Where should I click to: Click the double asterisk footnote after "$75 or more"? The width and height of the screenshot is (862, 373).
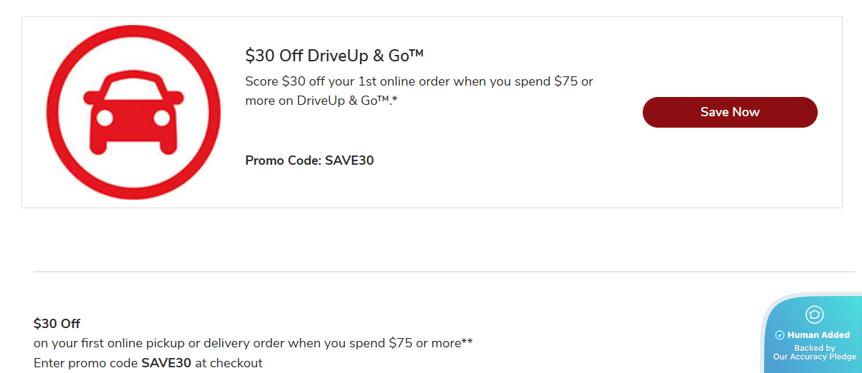[467, 342]
